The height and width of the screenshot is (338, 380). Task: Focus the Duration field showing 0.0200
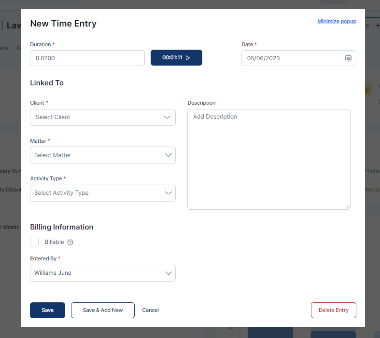pyautogui.click(x=87, y=58)
